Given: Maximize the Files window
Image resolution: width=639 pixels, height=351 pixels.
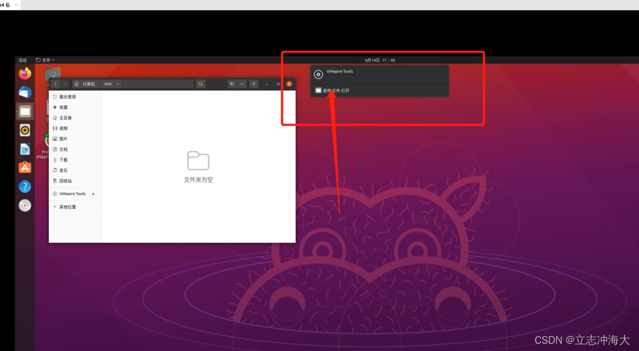Looking at the screenshot, I should point(278,84).
